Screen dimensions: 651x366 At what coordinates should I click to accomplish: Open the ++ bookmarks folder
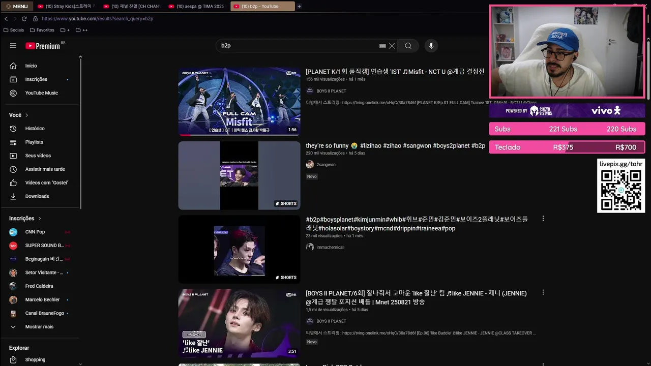pyautogui.click(x=82, y=30)
